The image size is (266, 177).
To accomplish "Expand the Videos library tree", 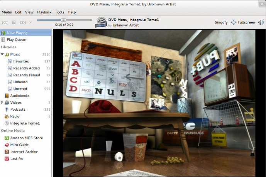I will pos(2,102).
